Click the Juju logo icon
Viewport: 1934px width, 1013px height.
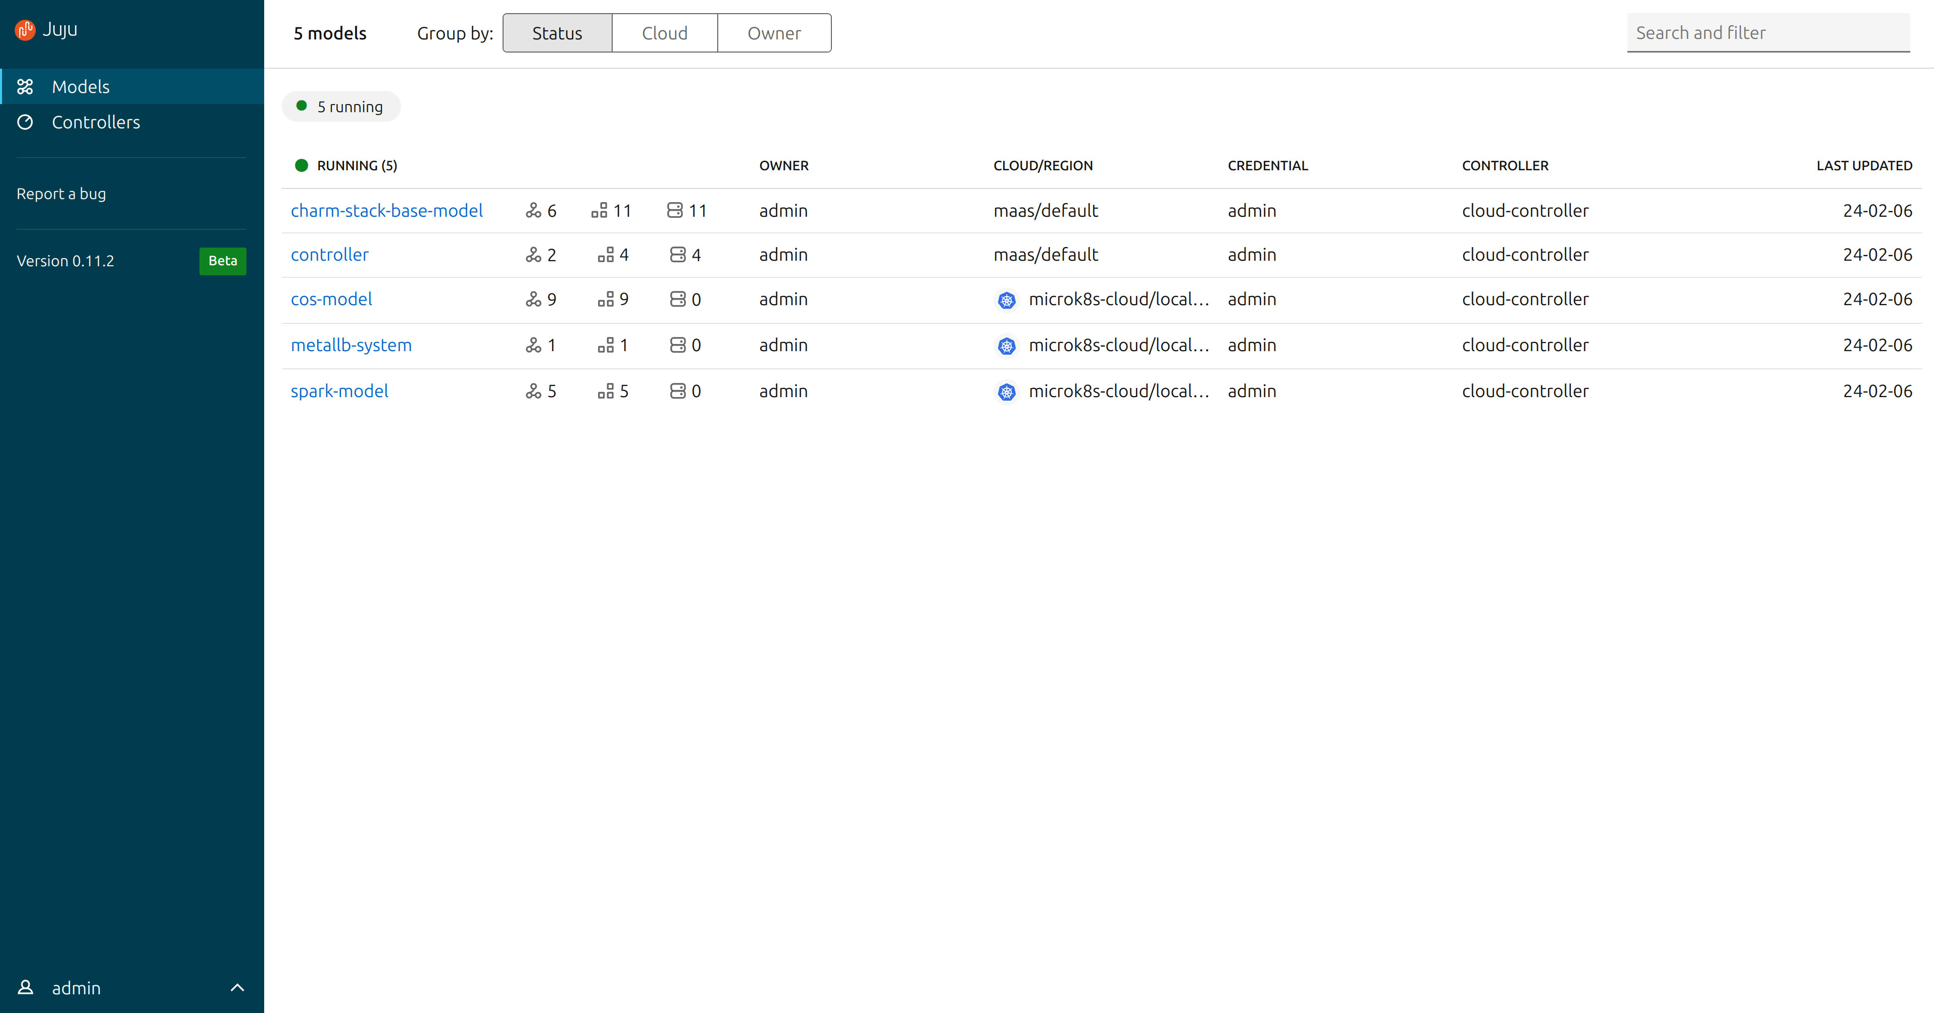click(x=25, y=29)
